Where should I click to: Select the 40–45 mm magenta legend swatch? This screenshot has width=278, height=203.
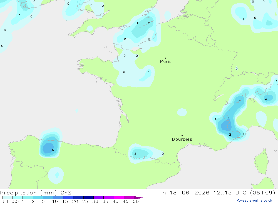(119, 197)
